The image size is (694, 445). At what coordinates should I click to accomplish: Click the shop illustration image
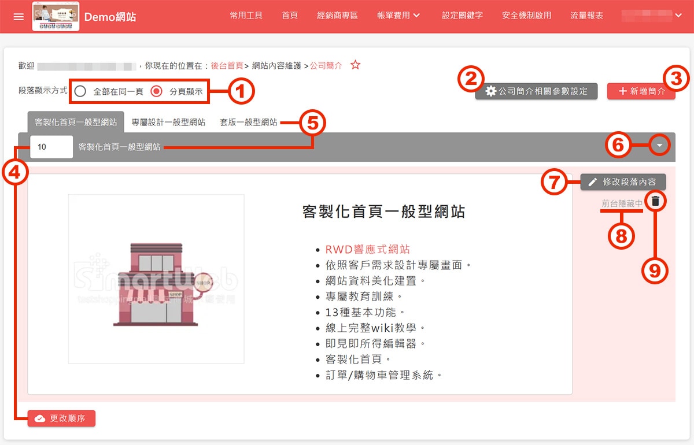point(156,279)
